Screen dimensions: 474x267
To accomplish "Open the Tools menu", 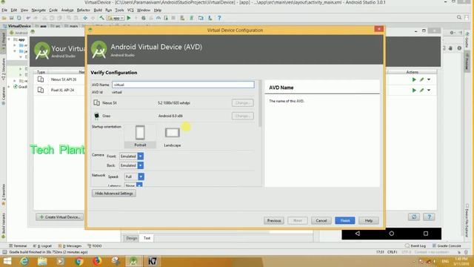I will pyautogui.click(x=119, y=10).
